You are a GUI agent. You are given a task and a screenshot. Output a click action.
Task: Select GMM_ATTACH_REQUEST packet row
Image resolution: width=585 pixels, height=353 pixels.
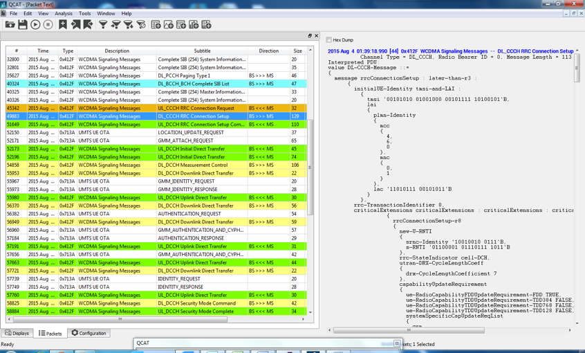pyautogui.click(x=156, y=141)
